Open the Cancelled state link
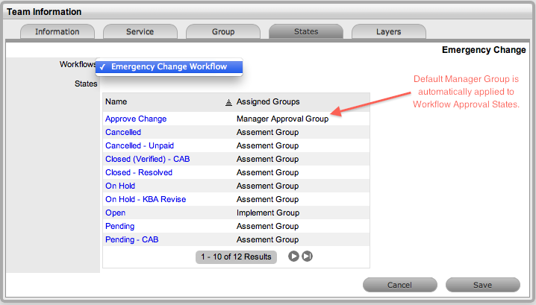 [x=123, y=132]
